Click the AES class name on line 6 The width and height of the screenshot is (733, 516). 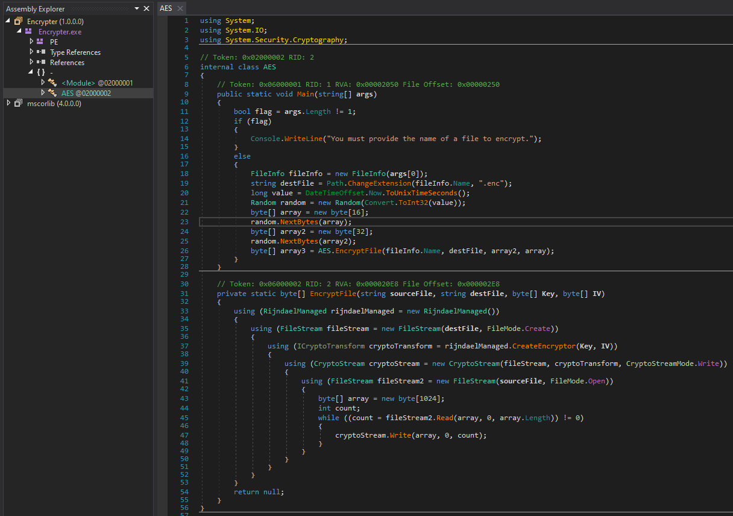(269, 67)
